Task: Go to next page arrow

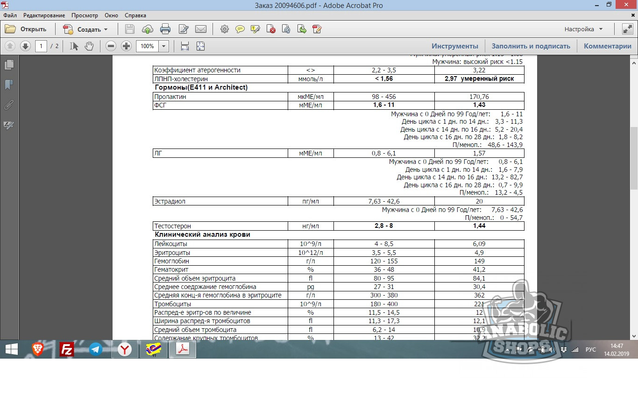Action: (25, 46)
